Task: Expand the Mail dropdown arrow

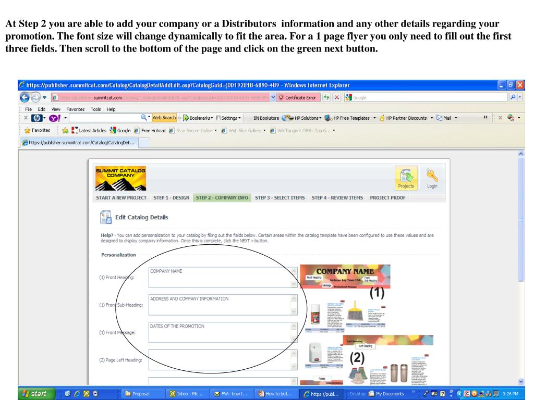Action: [456, 118]
